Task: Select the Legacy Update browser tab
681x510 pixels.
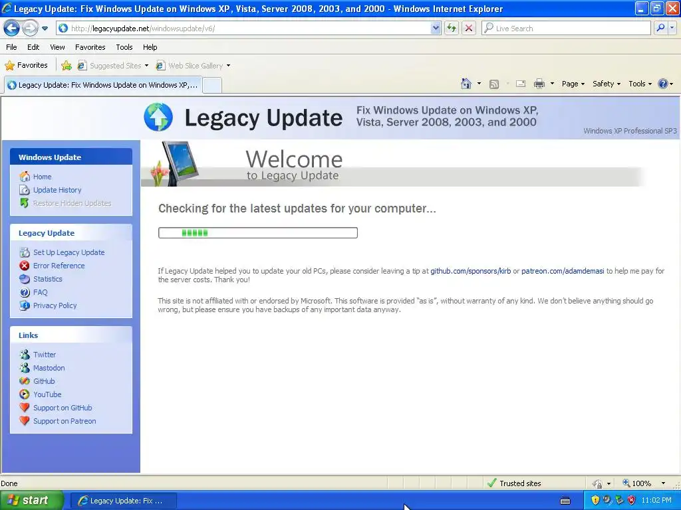Action: [x=103, y=85]
